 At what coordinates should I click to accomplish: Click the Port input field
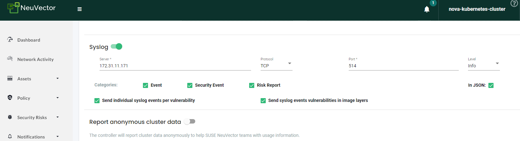404,66
